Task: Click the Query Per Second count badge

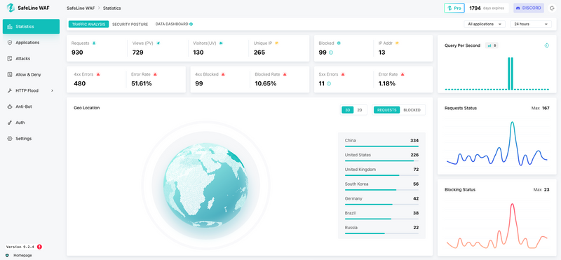Action: 492,46
